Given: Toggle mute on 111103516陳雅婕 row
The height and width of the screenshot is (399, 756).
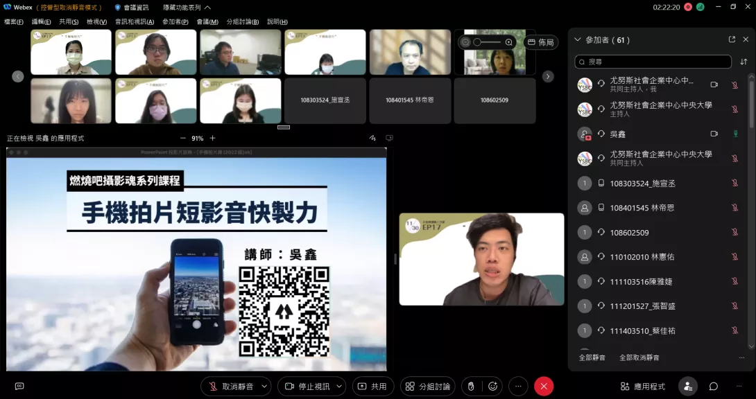Looking at the screenshot, I should (734, 281).
